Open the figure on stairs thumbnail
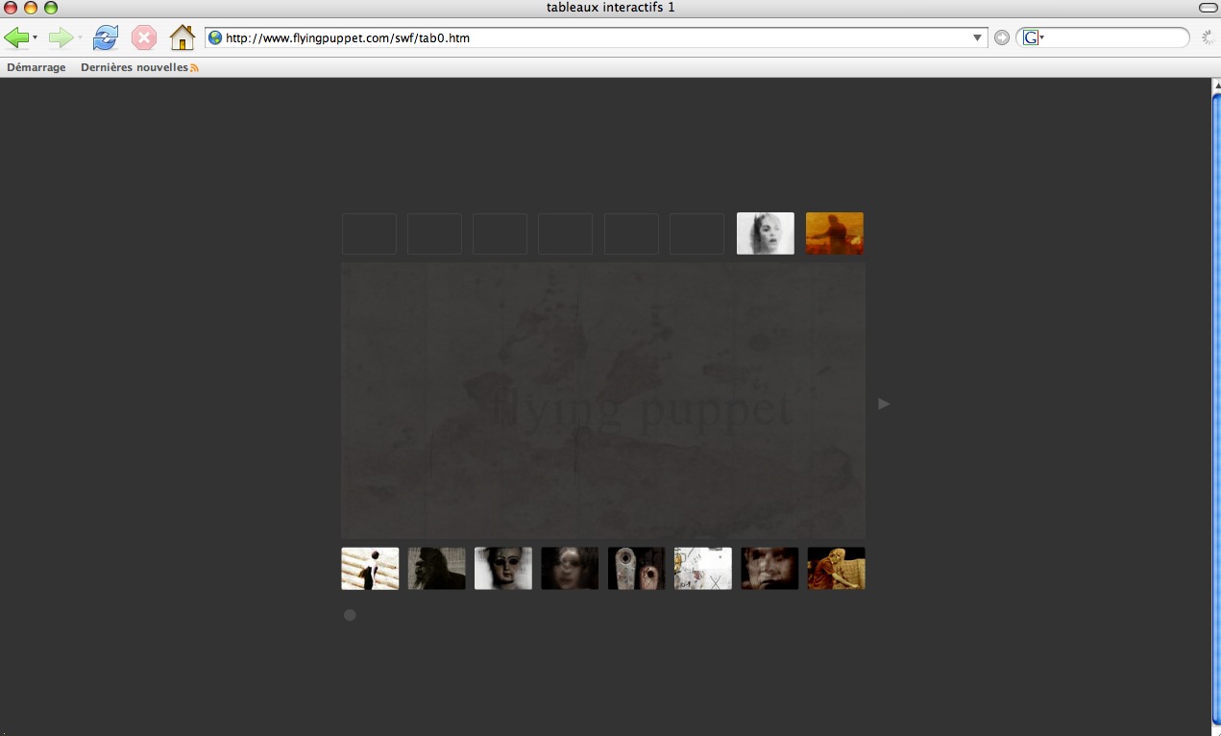The height and width of the screenshot is (736, 1221). click(370, 569)
